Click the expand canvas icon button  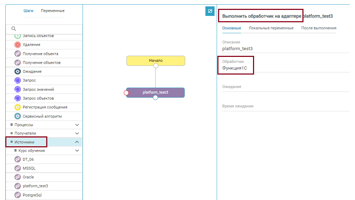coord(210,11)
